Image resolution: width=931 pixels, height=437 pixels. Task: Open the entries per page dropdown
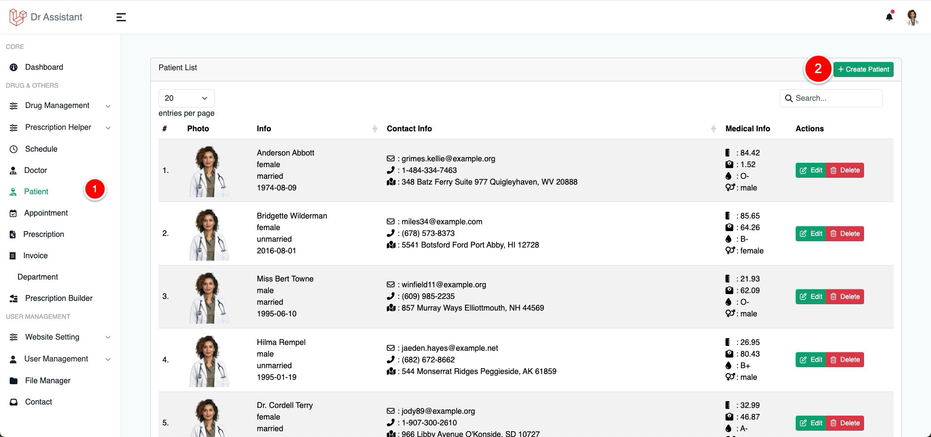pos(186,98)
